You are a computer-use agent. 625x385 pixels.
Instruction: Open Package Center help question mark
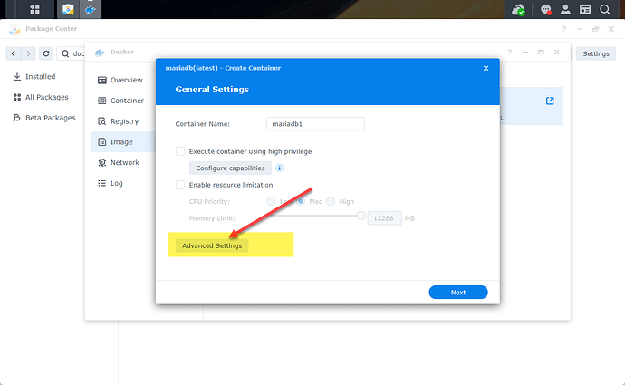563,29
